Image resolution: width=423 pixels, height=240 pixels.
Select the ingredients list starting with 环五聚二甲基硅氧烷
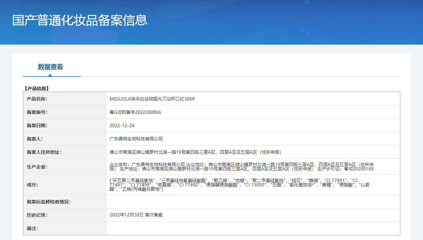(x=240, y=185)
